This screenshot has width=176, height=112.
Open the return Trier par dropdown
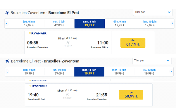[152, 61]
